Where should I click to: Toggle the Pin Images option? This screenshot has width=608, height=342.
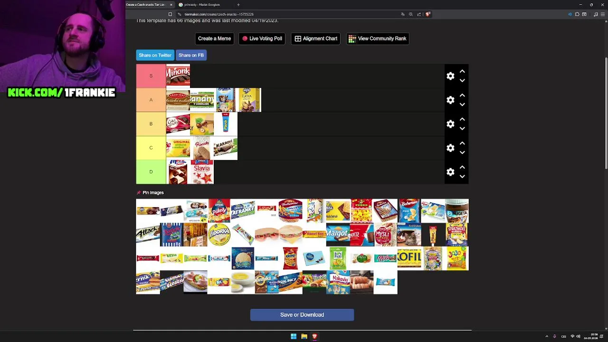[150, 192]
